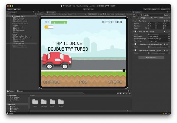Image resolution: width=177 pixels, height=123 pixels.
Task: Click rotate device counter-clockwise icon
Action: click(x=104, y=14)
